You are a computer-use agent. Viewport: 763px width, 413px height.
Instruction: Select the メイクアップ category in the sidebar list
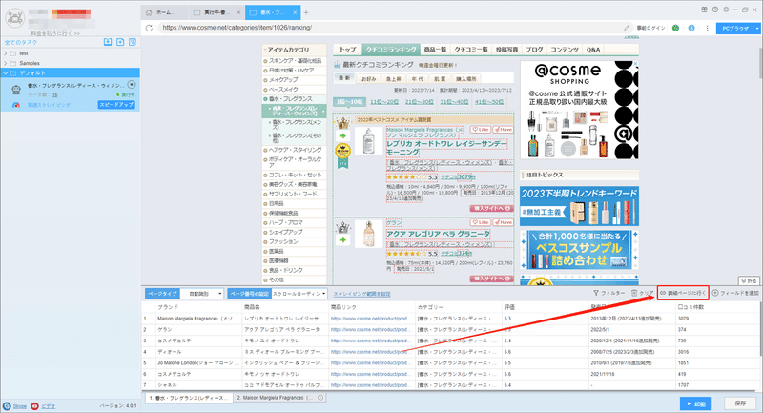[x=283, y=80]
